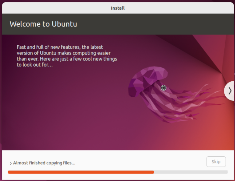This screenshot has width=235, height=181.
Task: Click the busy spinner cursor on the jellyfish
Action: click(x=164, y=88)
